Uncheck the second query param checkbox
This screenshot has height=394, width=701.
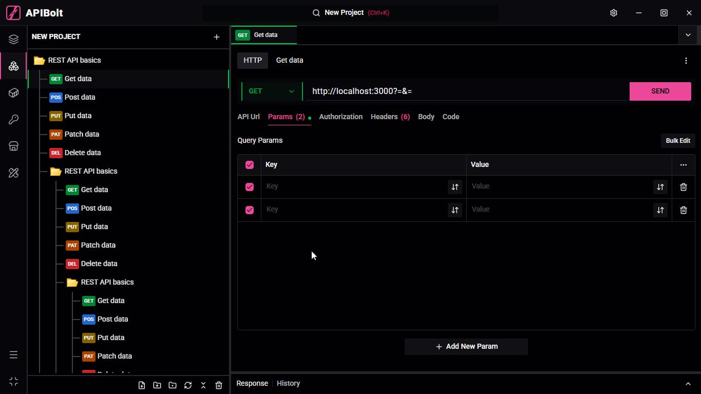(250, 210)
